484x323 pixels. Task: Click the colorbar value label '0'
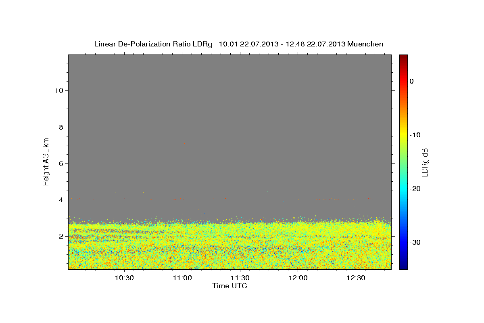pyautogui.click(x=412, y=81)
